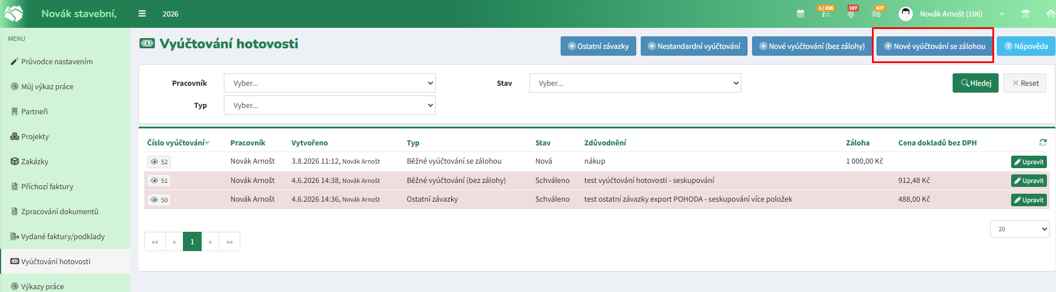Click the Hledej search button
1056x292 pixels.
click(975, 83)
